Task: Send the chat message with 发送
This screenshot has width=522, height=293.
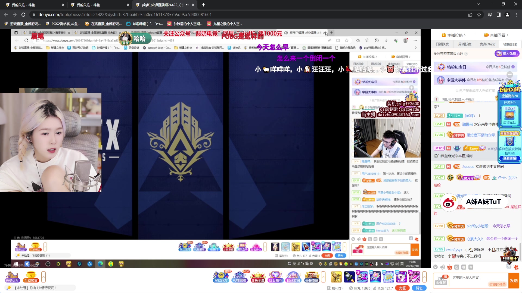Action: point(514,281)
